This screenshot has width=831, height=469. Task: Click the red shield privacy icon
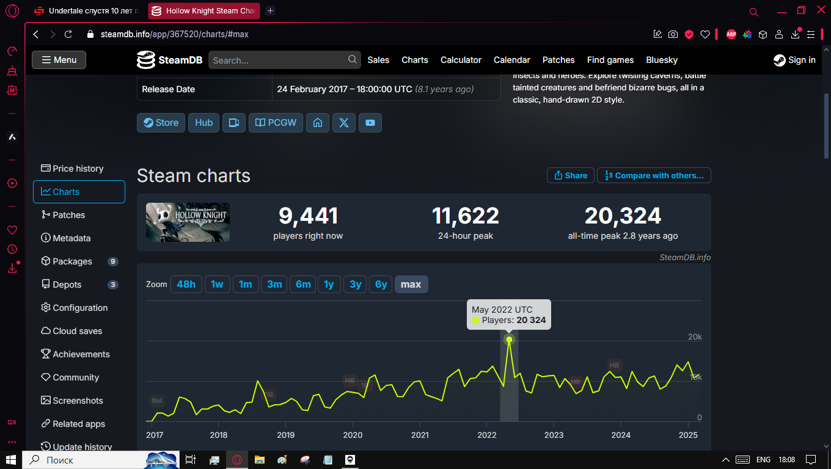pos(689,34)
